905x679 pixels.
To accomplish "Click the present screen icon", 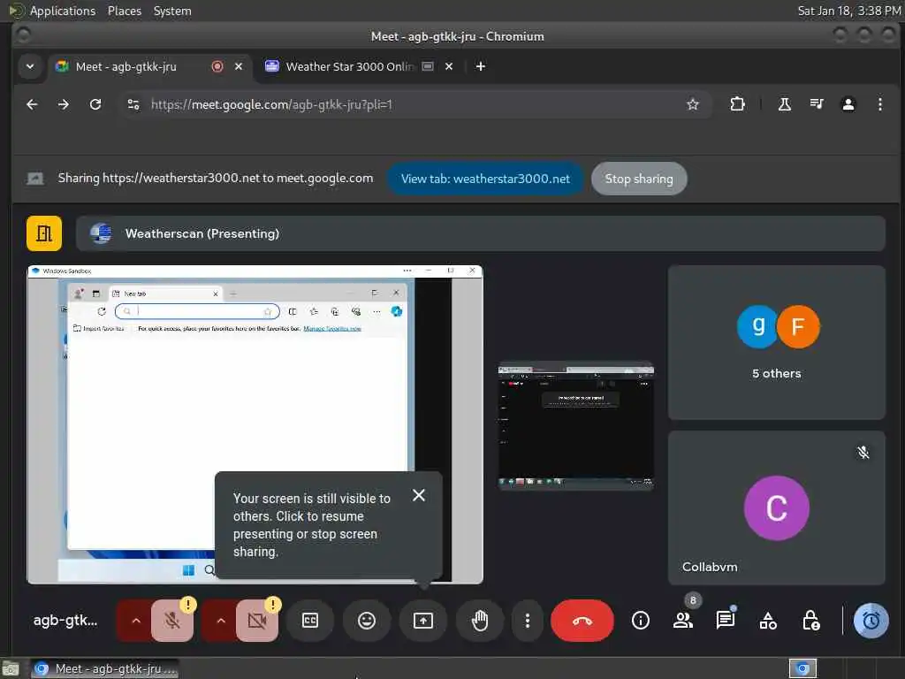I will tap(423, 621).
